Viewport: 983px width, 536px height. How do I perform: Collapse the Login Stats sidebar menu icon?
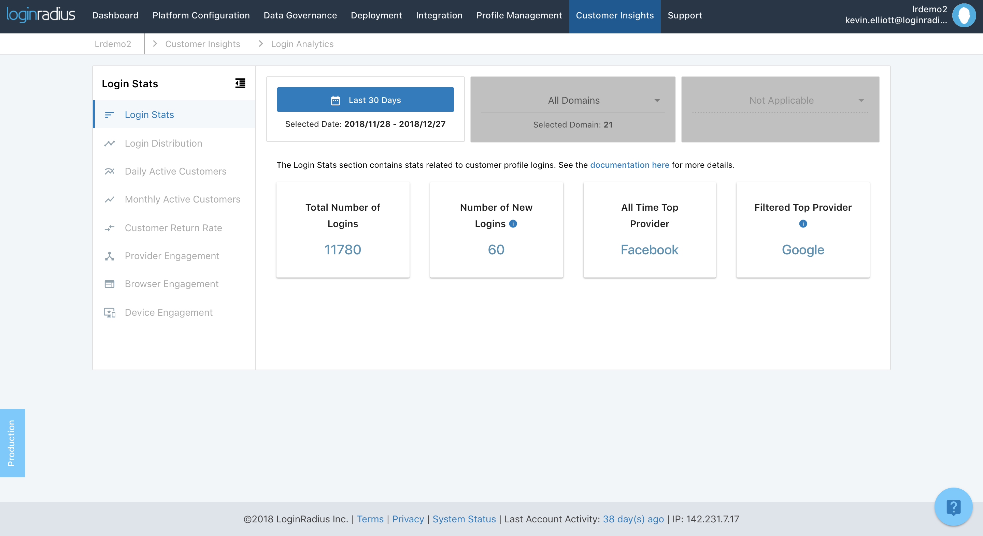[x=240, y=83]
